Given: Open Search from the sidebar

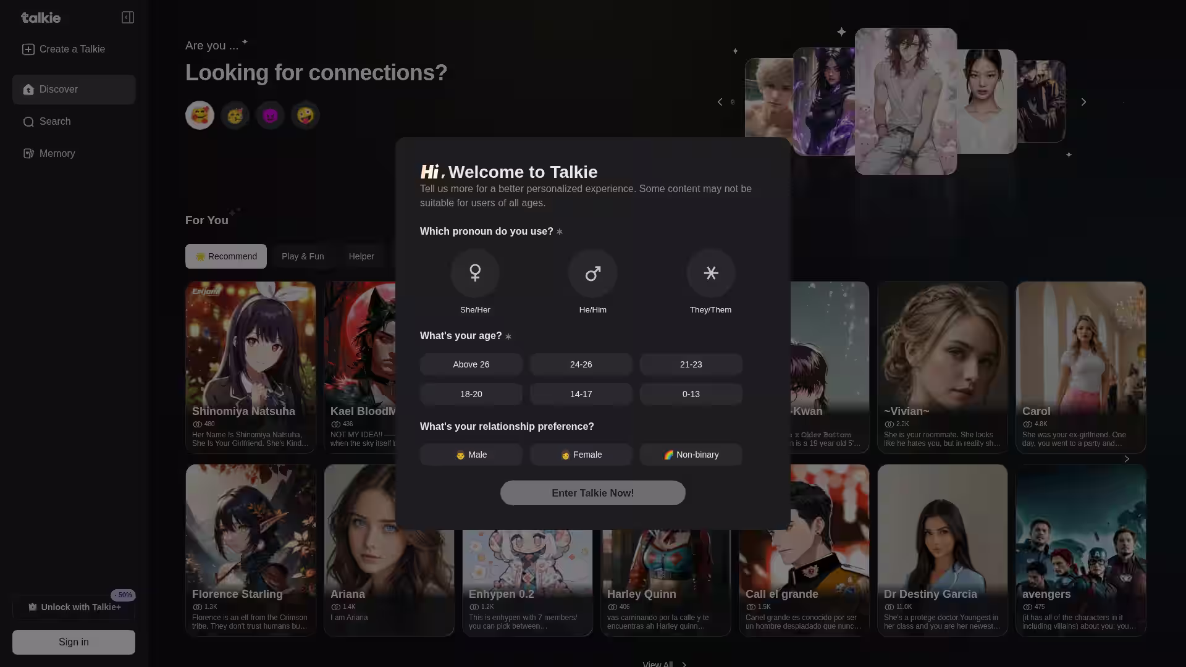Looking at the screenshot, I should coord(55,122).
